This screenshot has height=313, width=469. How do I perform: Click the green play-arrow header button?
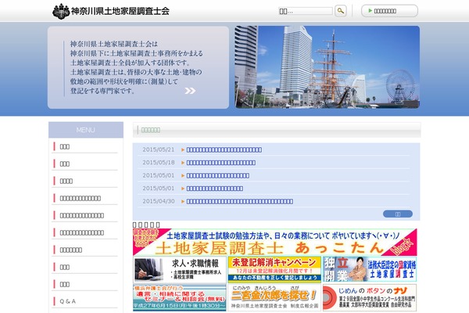click(x=389, y=12)
